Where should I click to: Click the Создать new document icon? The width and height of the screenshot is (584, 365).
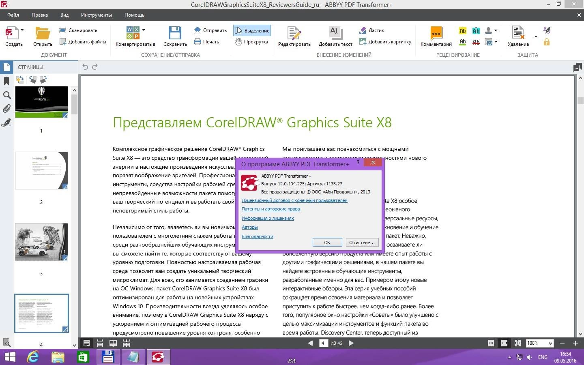[11, 33]
